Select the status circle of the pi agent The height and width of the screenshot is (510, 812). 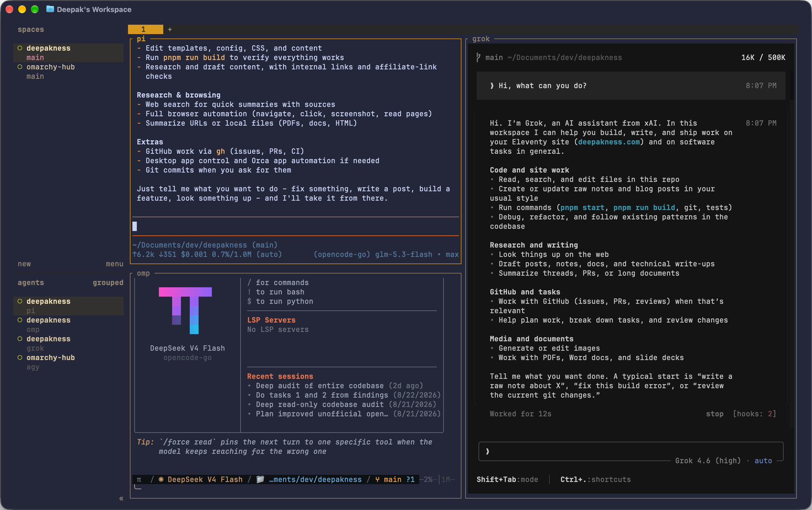click(x=20, y=301)
